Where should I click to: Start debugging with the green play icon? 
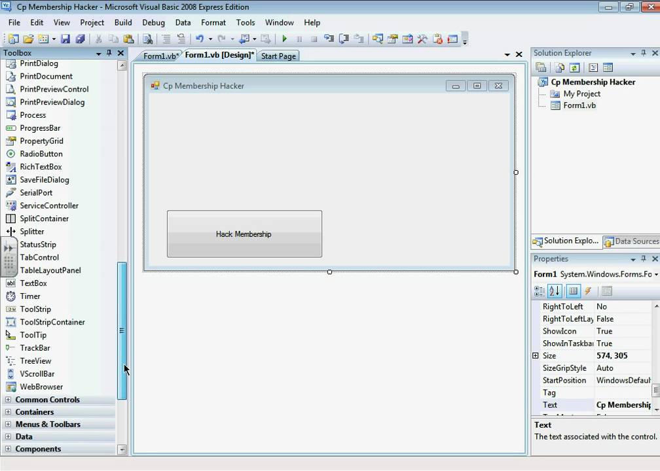point(285,39)
